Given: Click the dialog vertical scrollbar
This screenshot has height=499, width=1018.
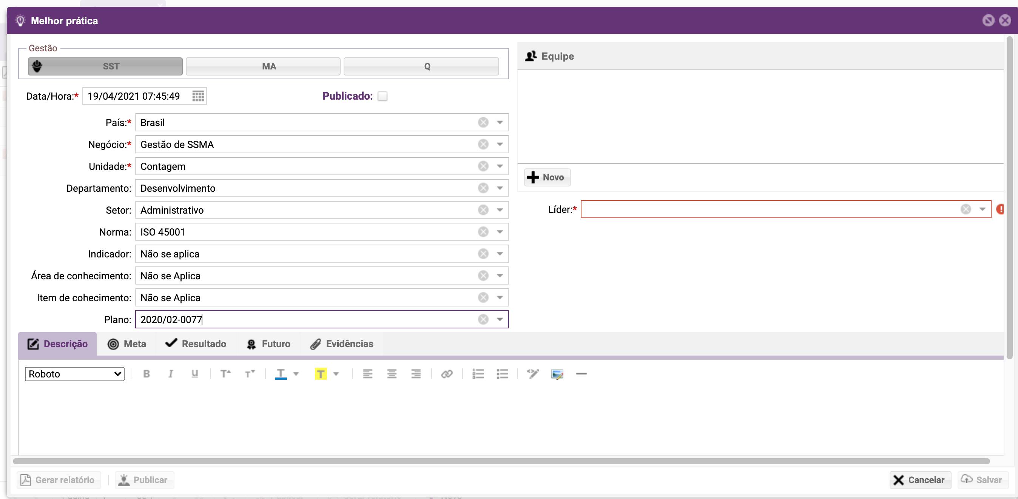Looking at the screenshot, I should click(1009, 197).
